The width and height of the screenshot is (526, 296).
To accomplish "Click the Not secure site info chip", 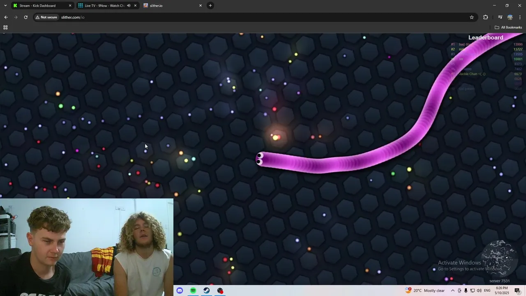I will [46, 17].
